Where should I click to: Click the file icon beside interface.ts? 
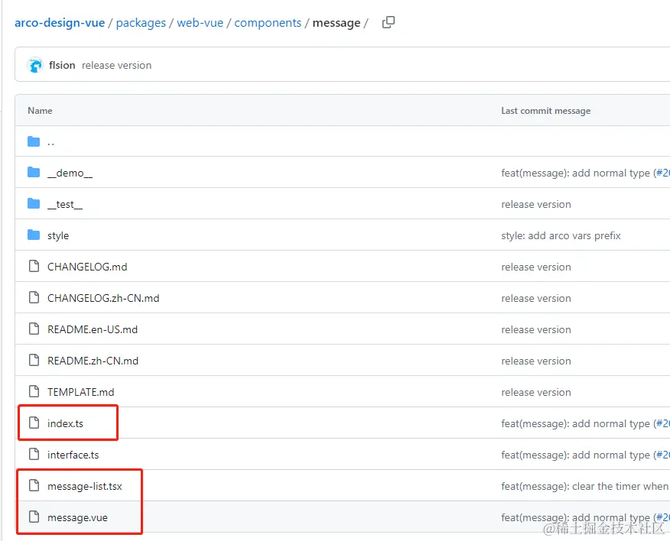coord(34,454)
